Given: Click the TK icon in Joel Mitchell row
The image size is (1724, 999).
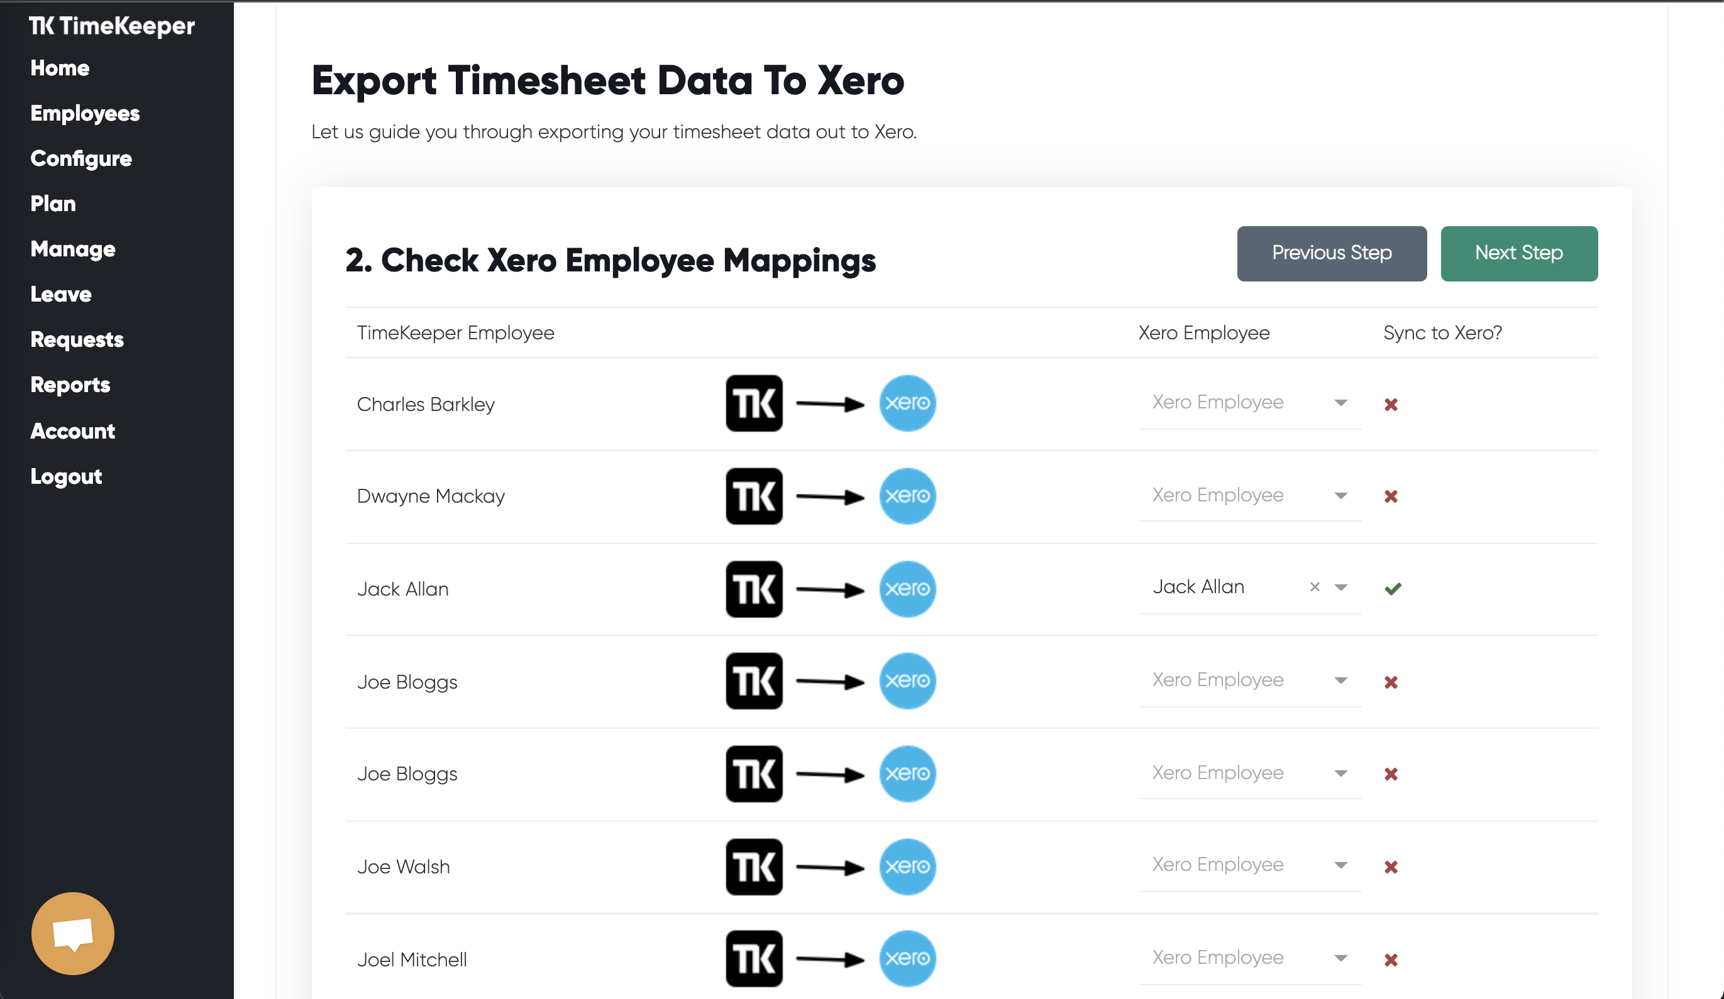Looking at the screenshot, I should 754,959.
